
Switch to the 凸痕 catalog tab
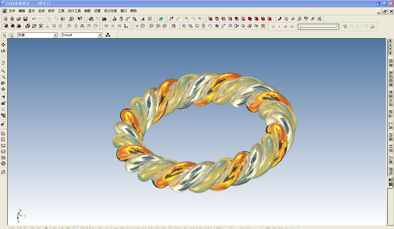tap(390, 160)
